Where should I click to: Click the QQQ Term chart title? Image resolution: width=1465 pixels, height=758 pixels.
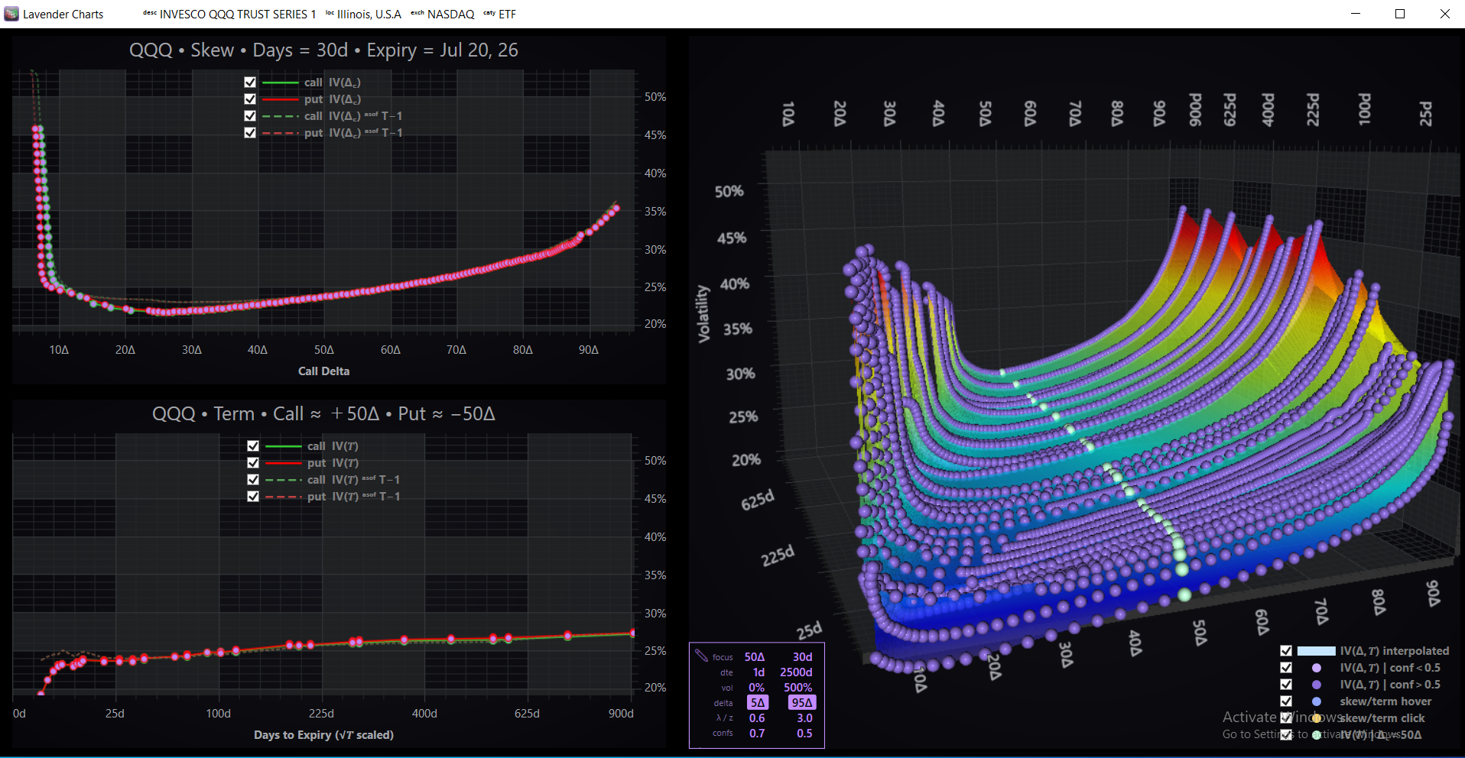[323, 414]
